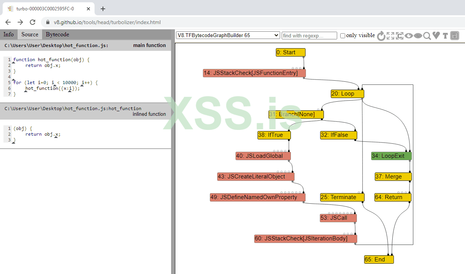465x274 pixels.
Task: Click the floppy disk save/upload icon
Action: pos(454,36)
